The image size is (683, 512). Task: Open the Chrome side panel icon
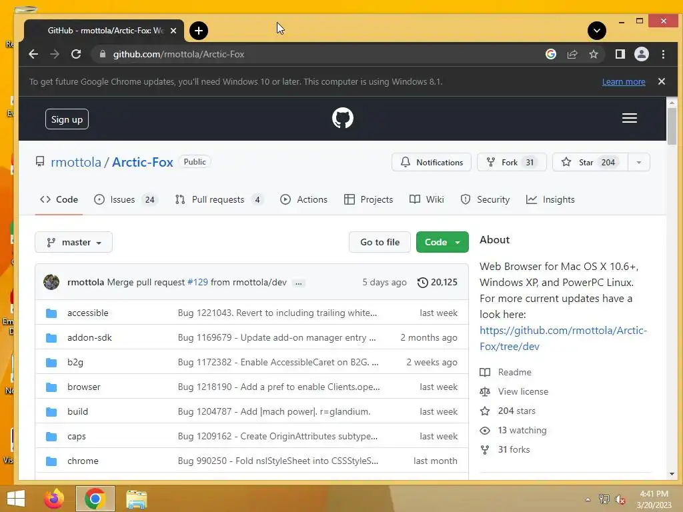point(620,54)
